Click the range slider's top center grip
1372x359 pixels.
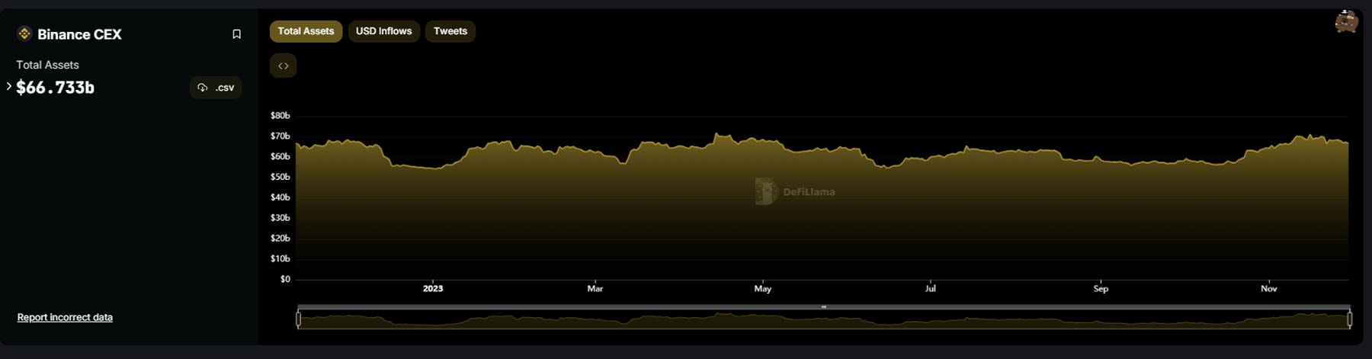click(x=823, y=307)
